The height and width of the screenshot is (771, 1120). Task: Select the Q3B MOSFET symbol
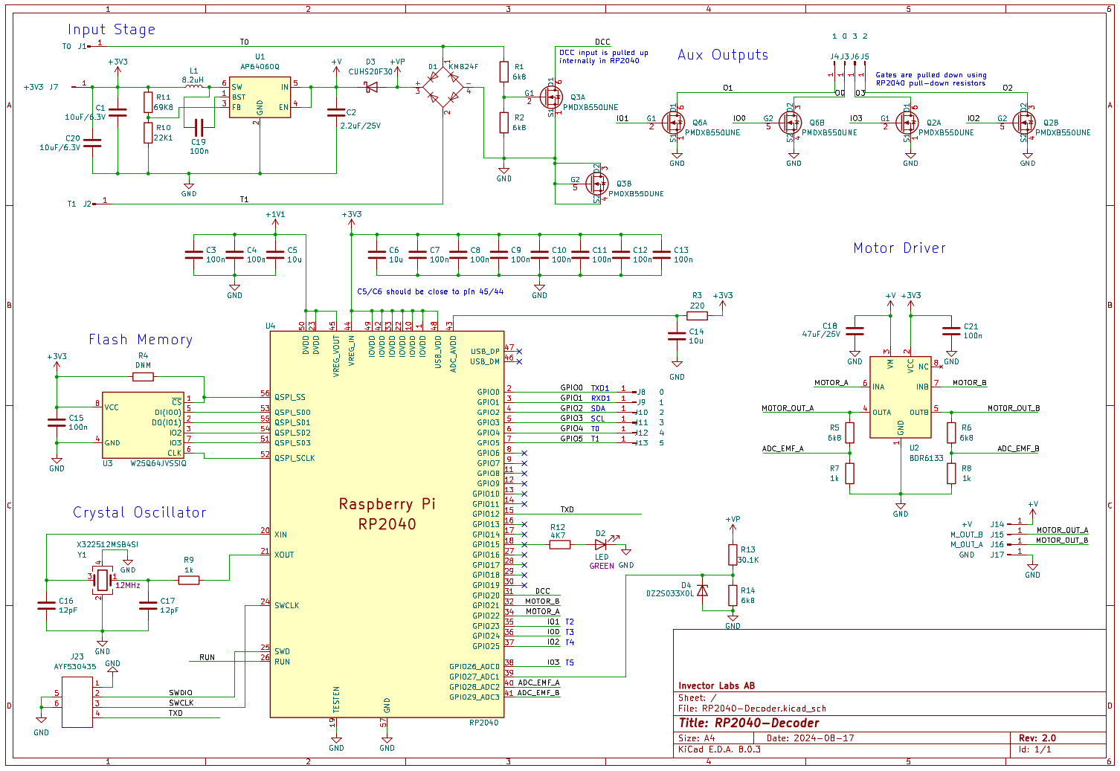point(596,184)
